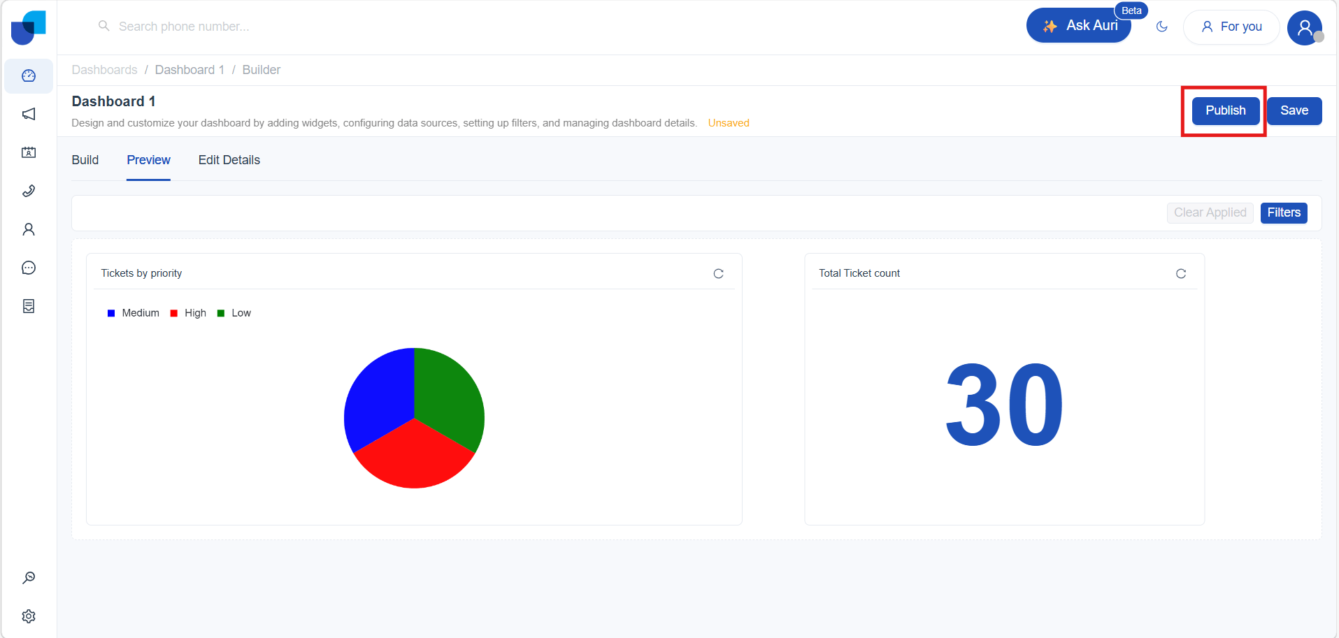Open the megaphone campaigns icon in sidebar
This screenshot has height=638, width=1339.
[x=29, y=114]
